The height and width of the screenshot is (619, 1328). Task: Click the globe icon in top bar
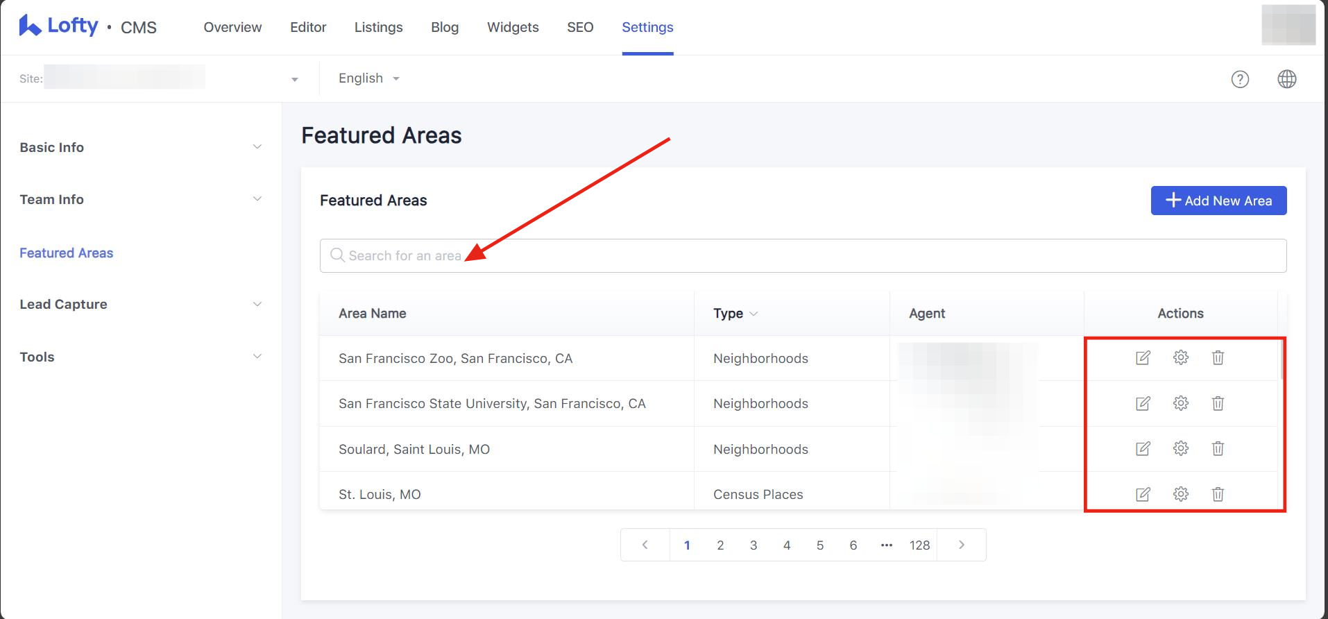(1286, 79)
